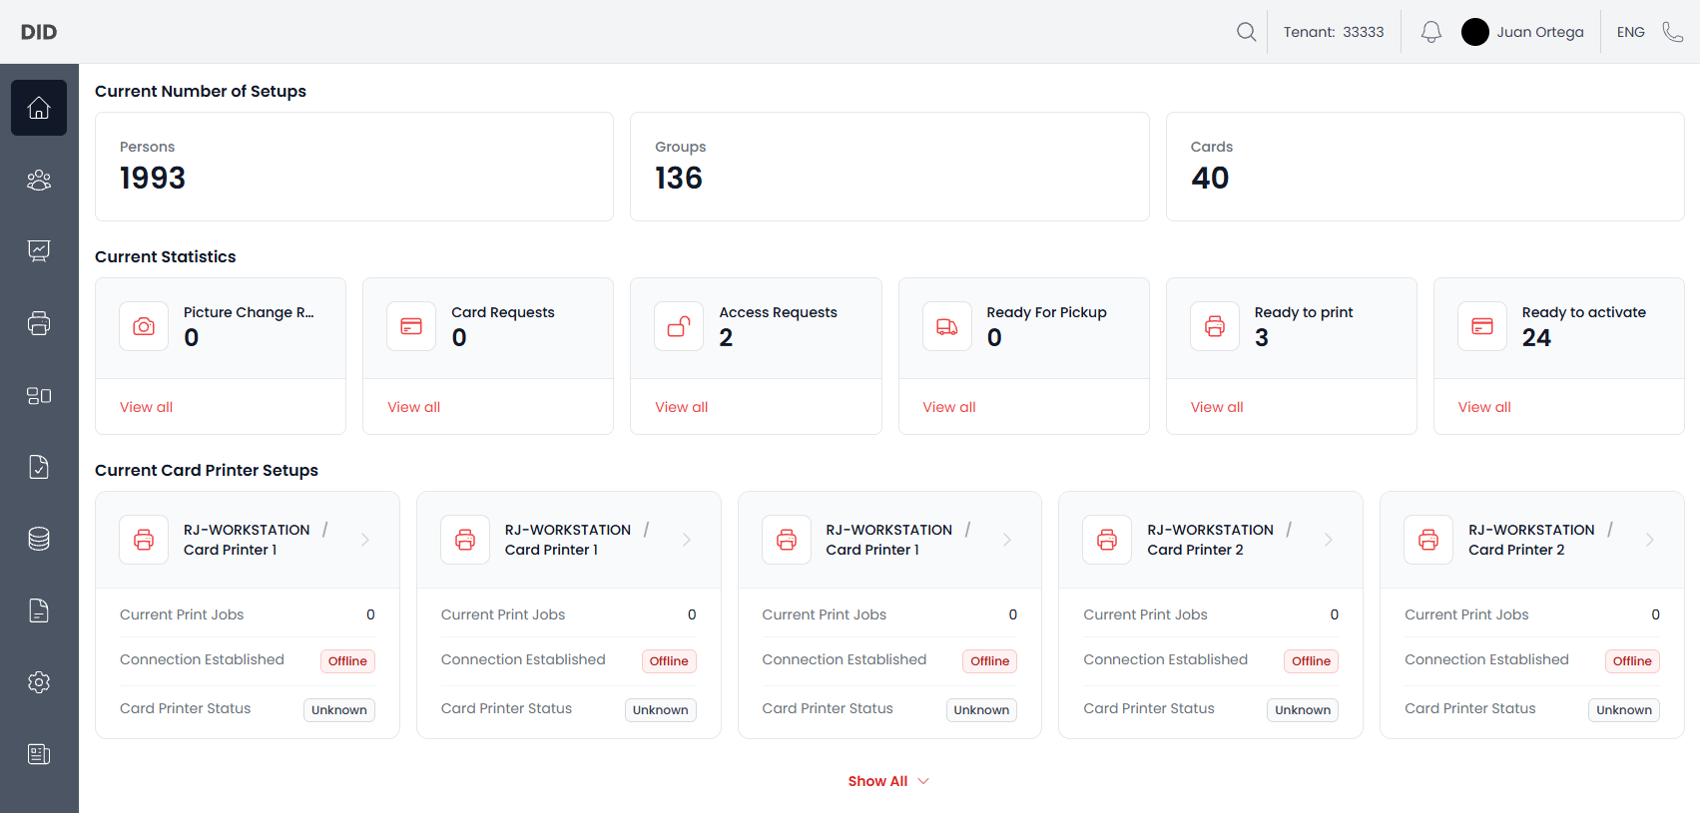
Task: Open the Home dashboard in the sidebar
Action: tap(39, 108)
